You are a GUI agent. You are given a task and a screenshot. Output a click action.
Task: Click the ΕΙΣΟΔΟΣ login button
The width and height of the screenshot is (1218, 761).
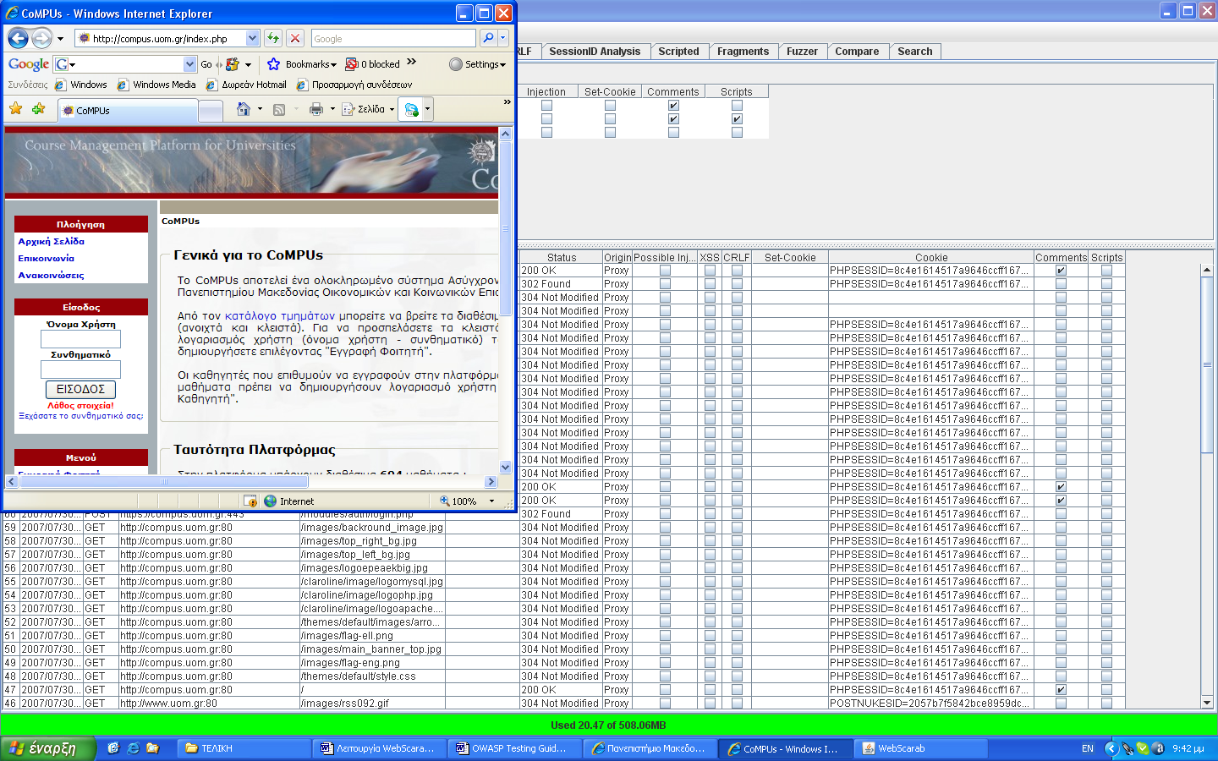tap(80, 389)
